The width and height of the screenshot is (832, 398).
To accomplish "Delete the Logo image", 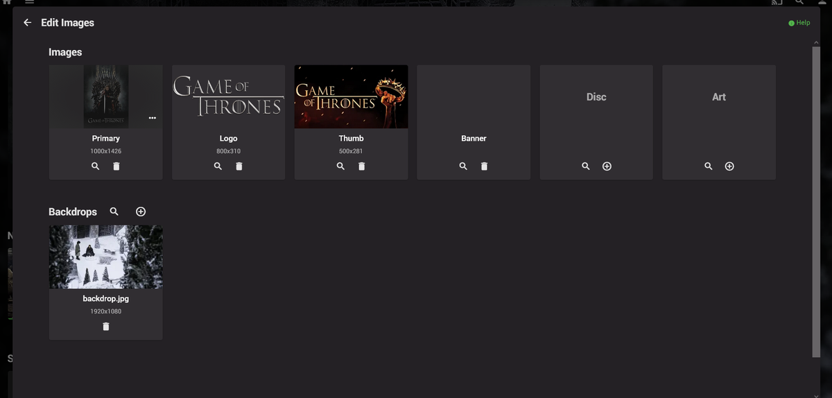I will click(239, 166).
